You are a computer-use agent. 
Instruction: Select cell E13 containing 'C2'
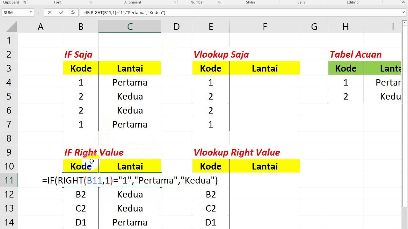[211, 208]
